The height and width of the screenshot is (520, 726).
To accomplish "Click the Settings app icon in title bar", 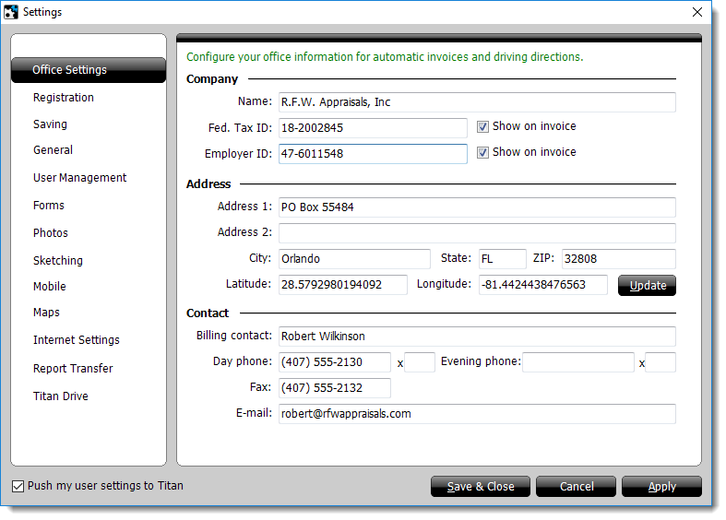I will coord(11,12).
